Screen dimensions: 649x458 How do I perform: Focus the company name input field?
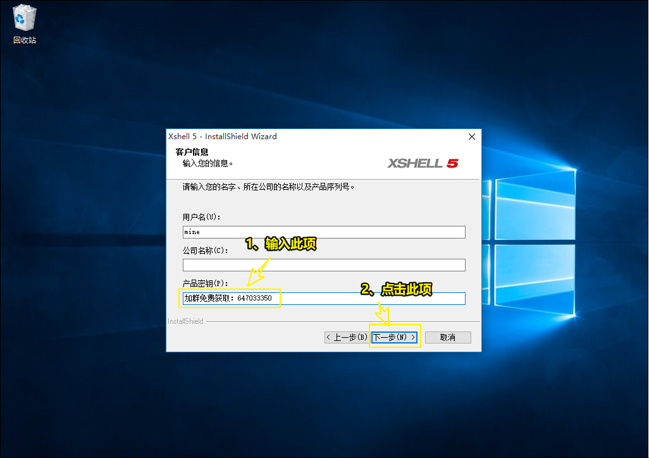324,265
